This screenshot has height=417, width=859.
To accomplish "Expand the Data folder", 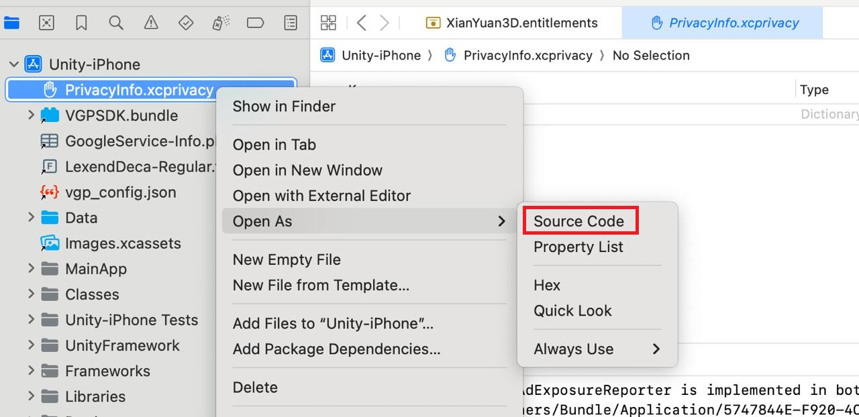I will [31, 218].
